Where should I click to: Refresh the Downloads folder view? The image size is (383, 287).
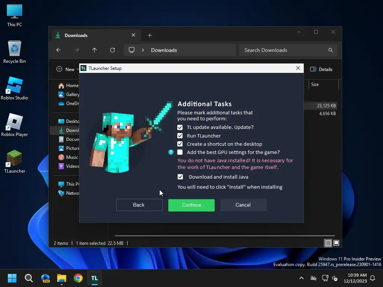[113, 50]
